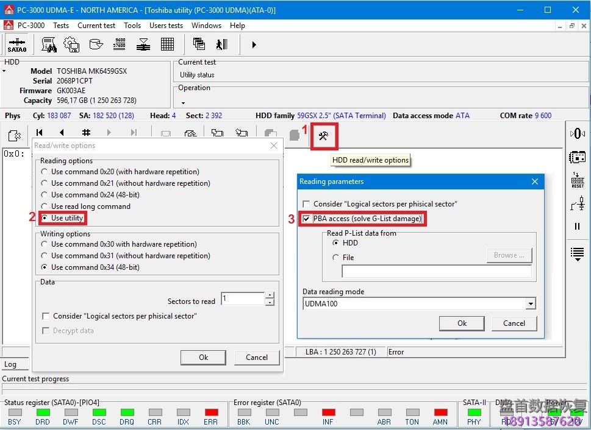Select File as P-List data source

tap(335, 258)
